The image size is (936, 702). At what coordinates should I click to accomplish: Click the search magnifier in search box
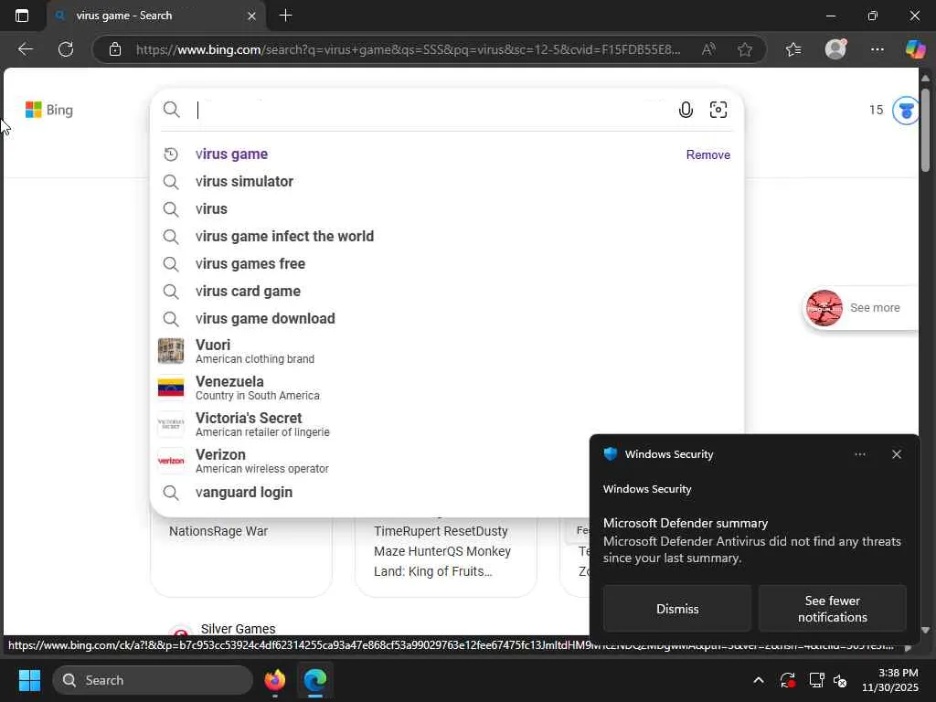(x=171, y=110)
